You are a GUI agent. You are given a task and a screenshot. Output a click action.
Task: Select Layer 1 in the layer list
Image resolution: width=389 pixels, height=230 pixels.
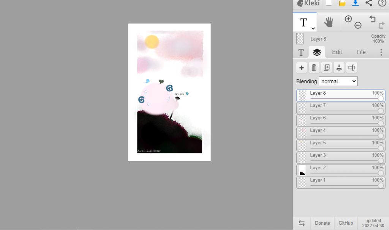point(341,183)
